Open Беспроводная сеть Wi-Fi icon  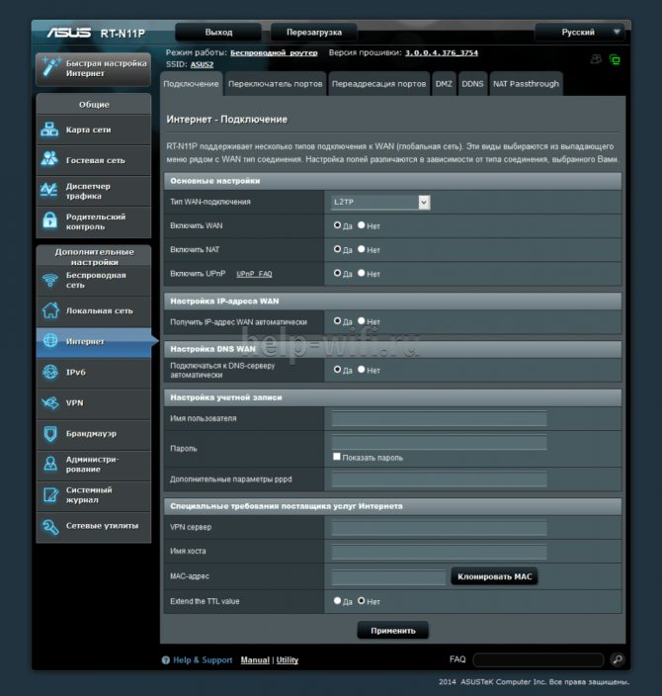50,280
